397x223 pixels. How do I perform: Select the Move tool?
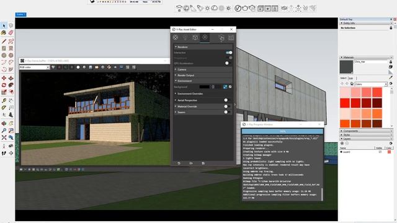point(4,78)
